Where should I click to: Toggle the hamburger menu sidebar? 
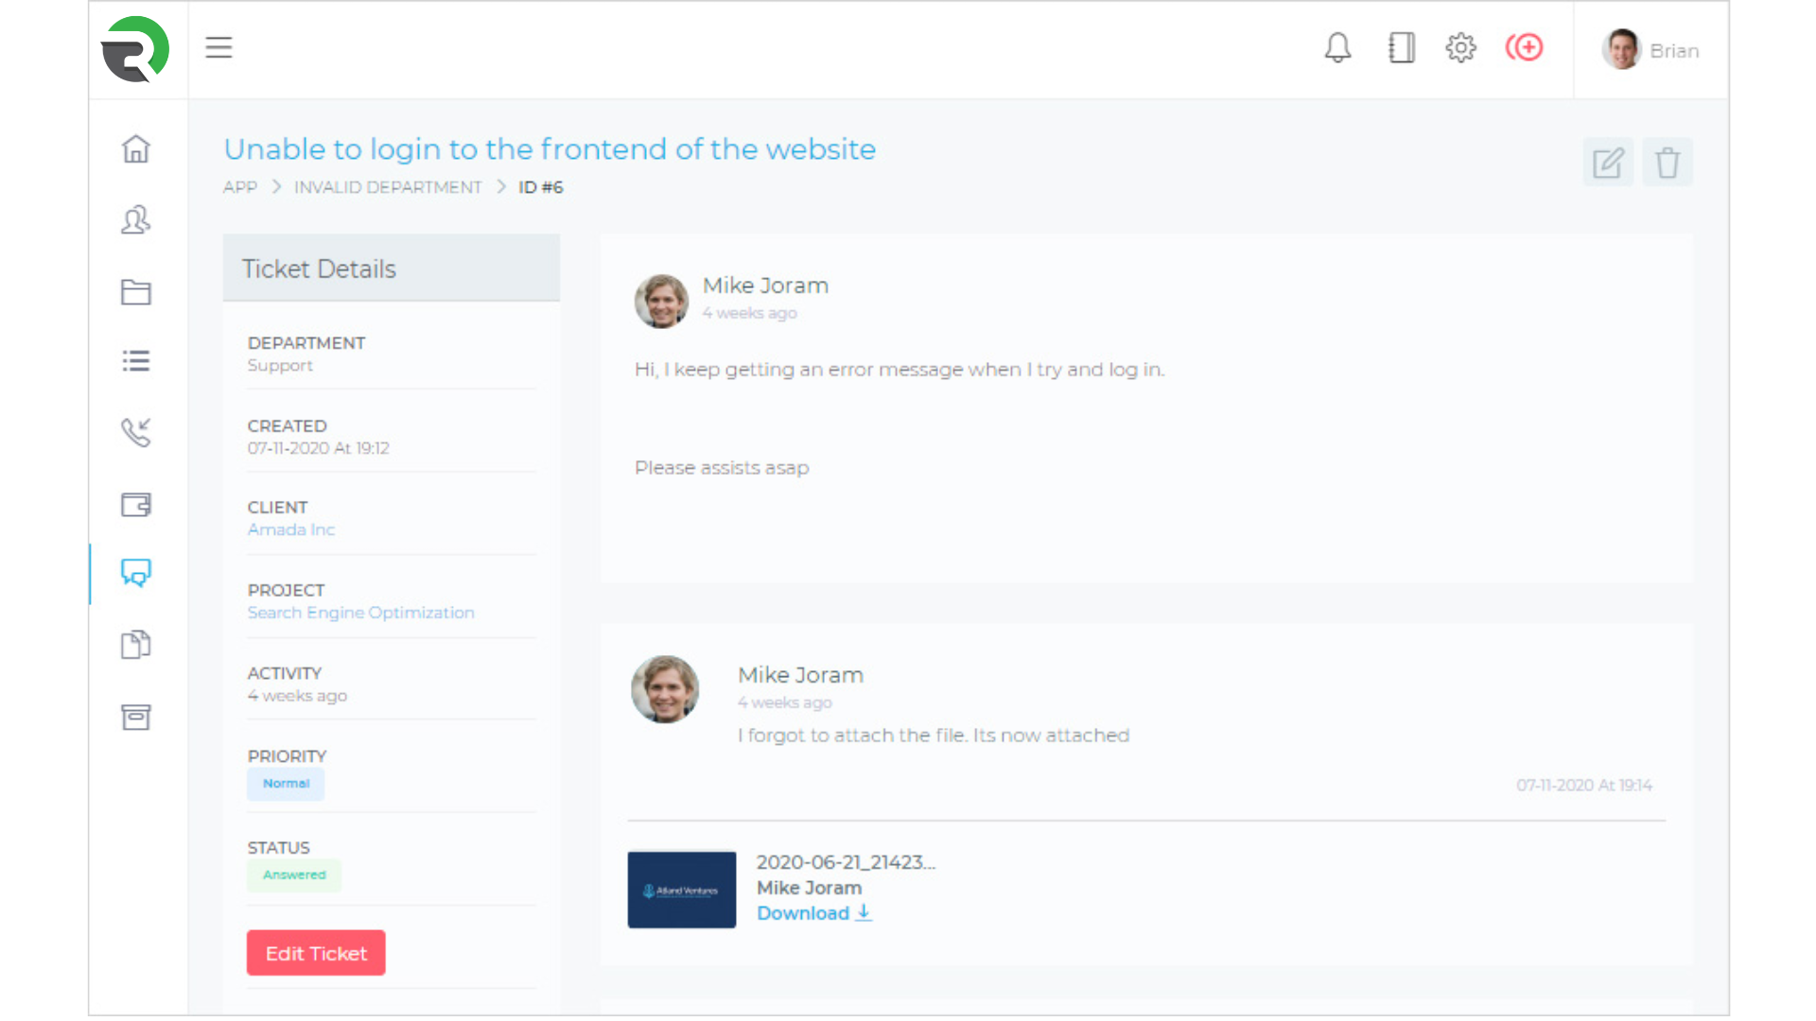[x=218, y=47]
